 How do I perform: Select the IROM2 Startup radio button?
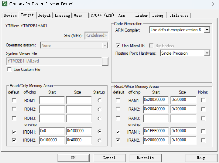click(99, 140)
